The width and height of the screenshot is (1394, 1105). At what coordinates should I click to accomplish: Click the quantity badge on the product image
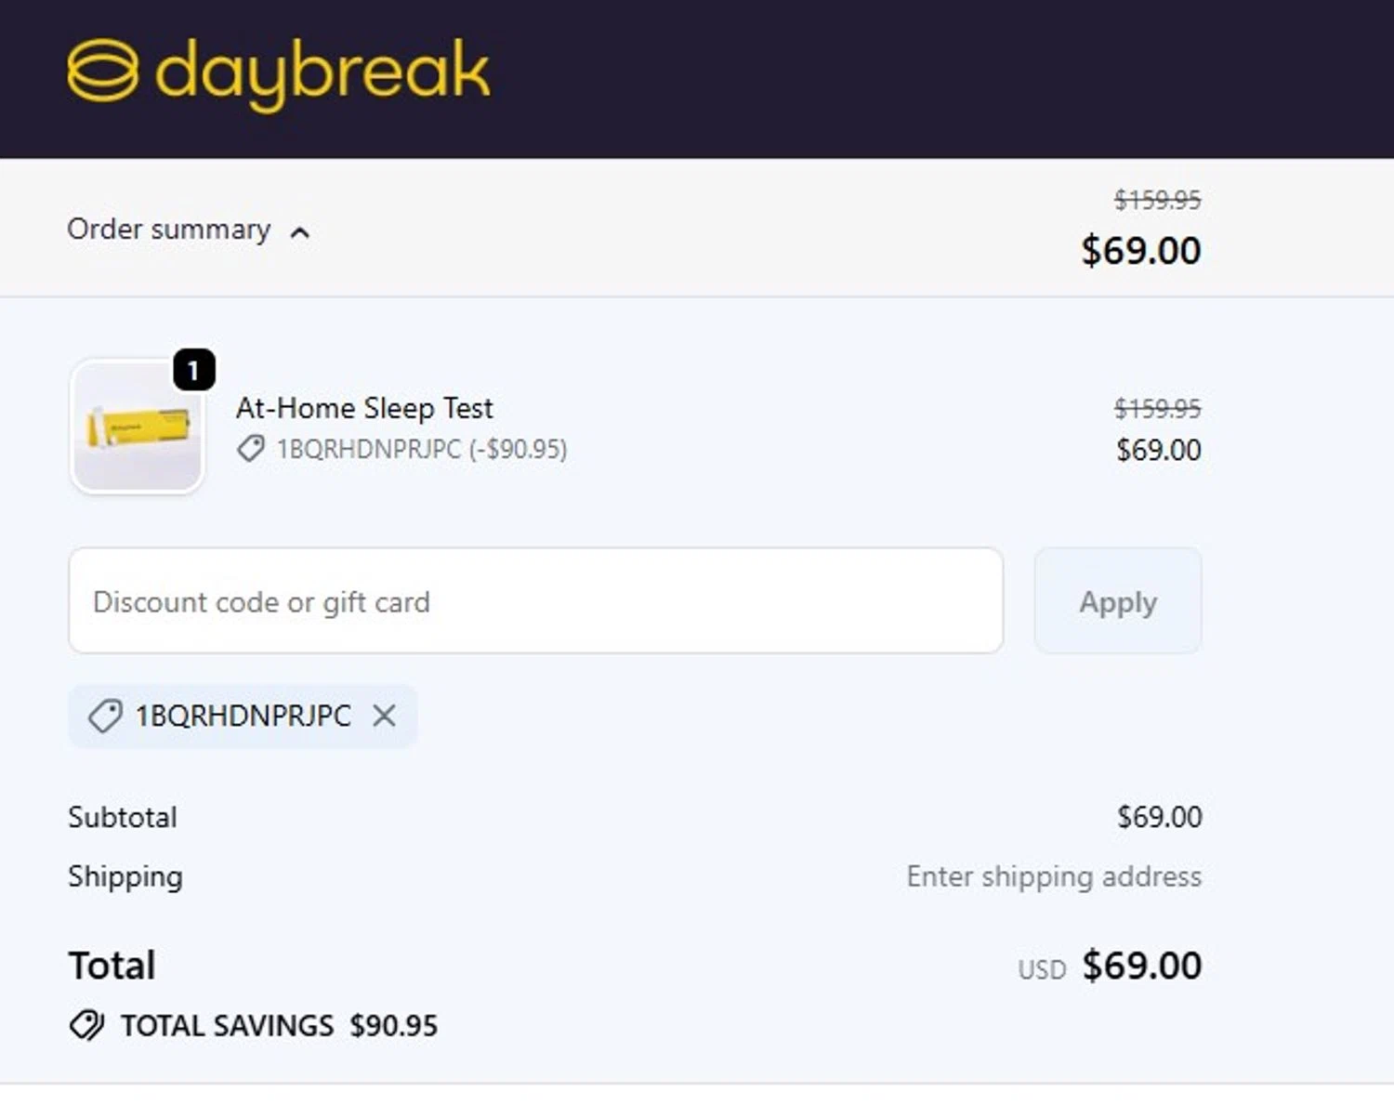pyautogui.click(x=193, y=371)
